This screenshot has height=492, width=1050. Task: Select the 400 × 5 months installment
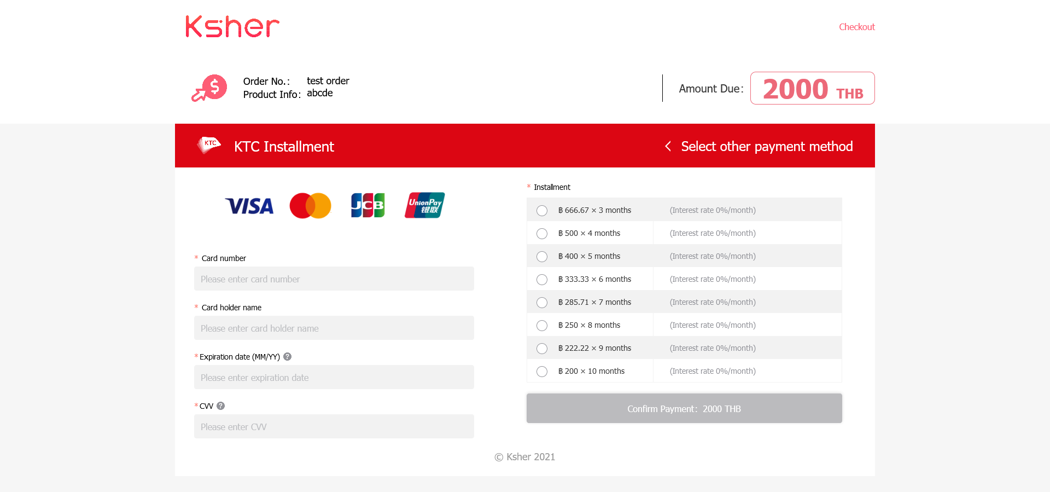(542, 257)
